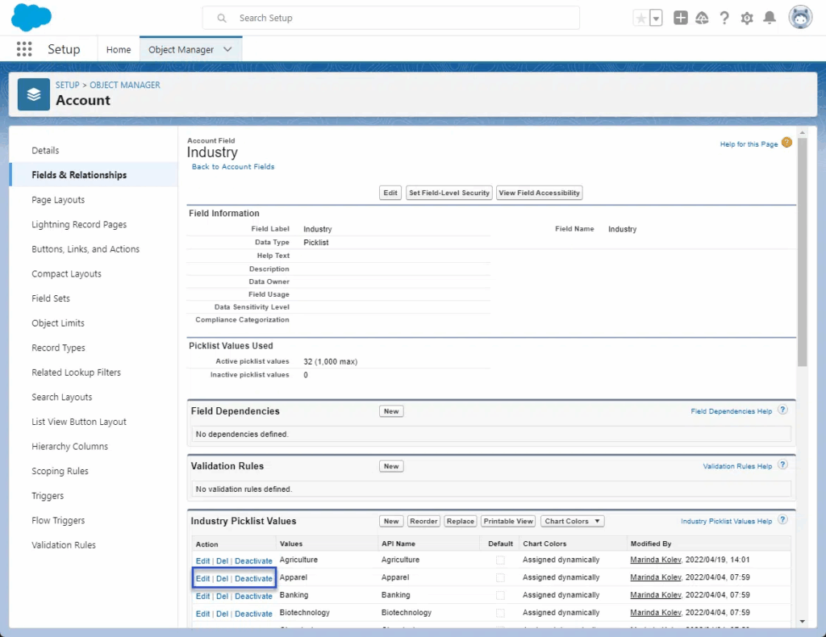Open the user profile avatar
The width and height of the screenshot is (826, 637).
pos(799,17)
